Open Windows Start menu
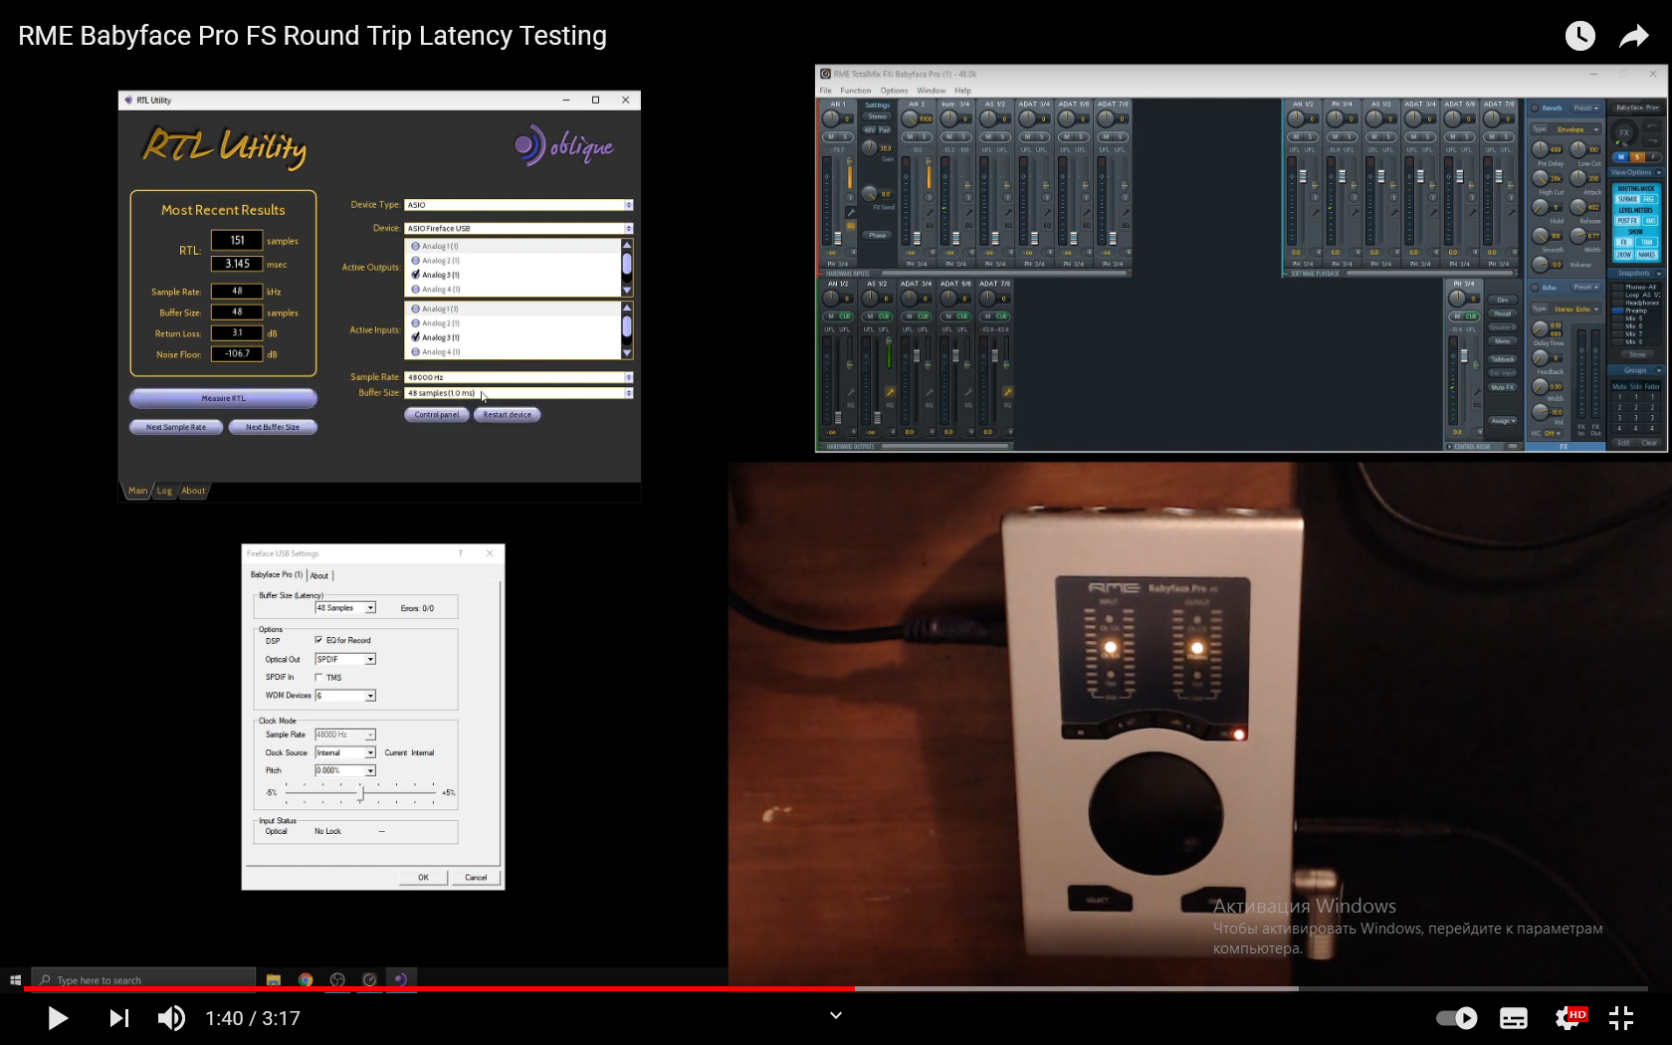This screenshot has width=1672, height=1045. [15, 980]
